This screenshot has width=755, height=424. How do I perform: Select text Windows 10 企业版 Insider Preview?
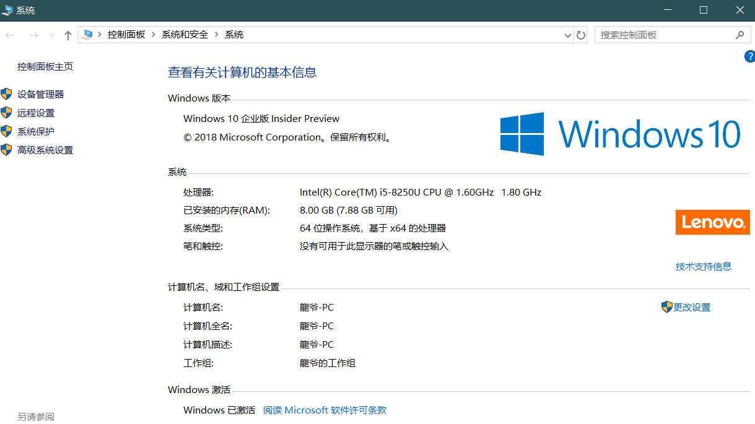click(261, 118)
